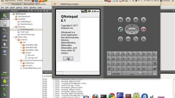Open the Window menu
Viewport: 175px width, 98px height.
tap(33, 8)
